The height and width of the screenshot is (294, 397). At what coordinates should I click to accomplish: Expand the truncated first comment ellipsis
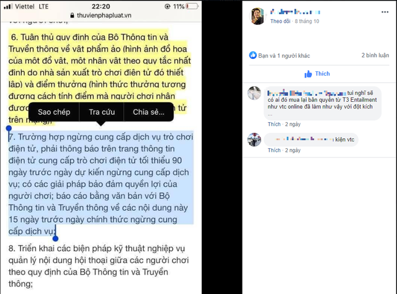pyautogui.click(x=270, y=114)
